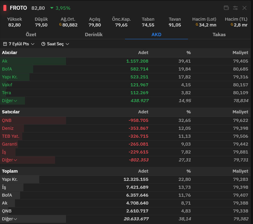Click the Alıcılar section header
The height and width of the screenshot is (224, 253).
pos(9,53)
